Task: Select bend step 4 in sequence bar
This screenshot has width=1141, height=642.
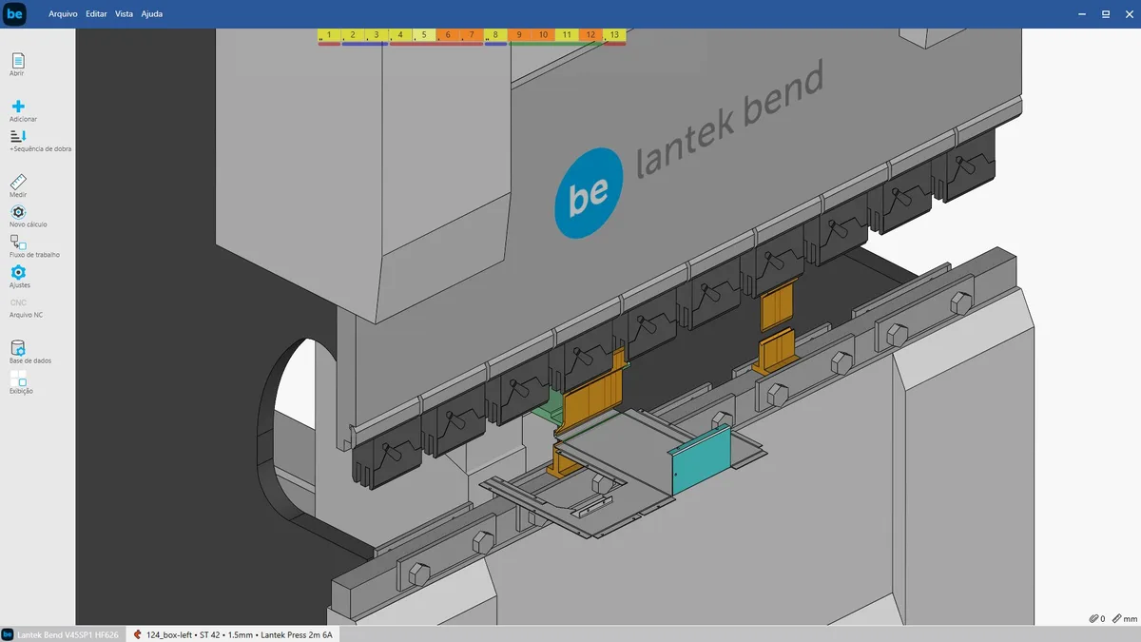Action: pos(400,35)
